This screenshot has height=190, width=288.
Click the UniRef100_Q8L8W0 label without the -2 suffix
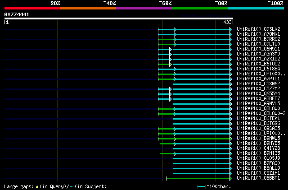[x=258, y=109]
